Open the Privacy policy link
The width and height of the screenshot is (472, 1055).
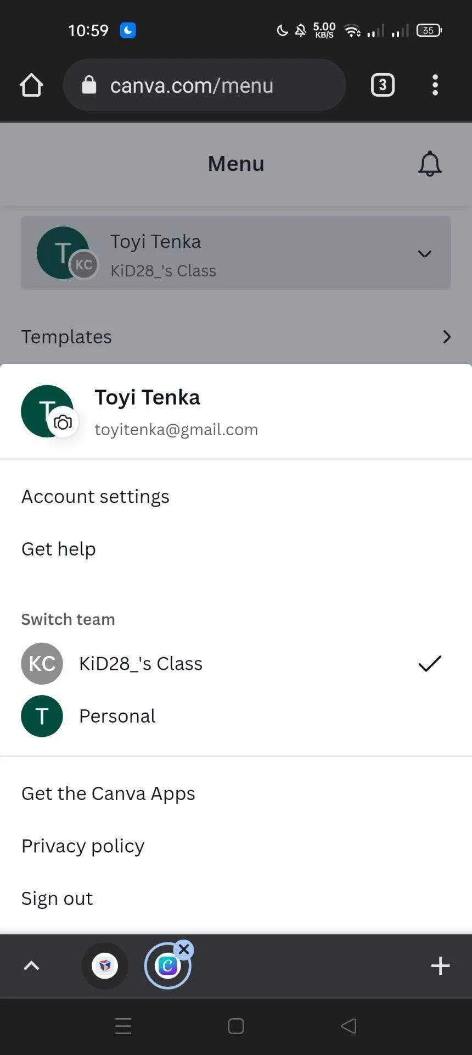[83, 846]
